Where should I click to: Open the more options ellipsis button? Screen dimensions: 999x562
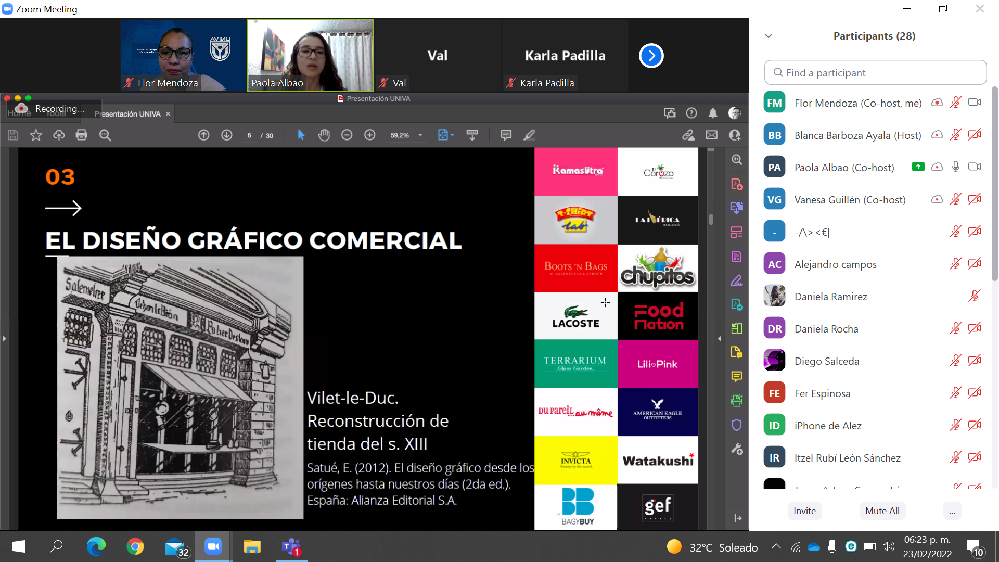(x=952, y=511)
